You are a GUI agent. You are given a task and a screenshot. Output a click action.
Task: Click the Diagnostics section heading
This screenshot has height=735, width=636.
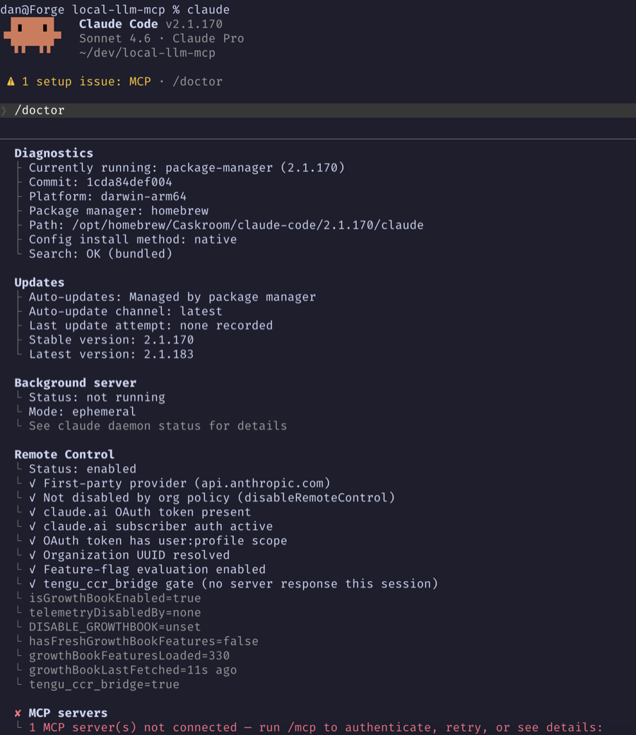(x=54, y=153)
